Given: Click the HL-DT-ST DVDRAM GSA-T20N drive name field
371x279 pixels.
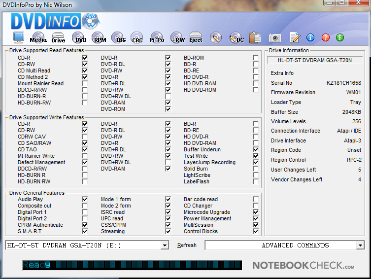Looking at the screenshot, I should 315,60.
